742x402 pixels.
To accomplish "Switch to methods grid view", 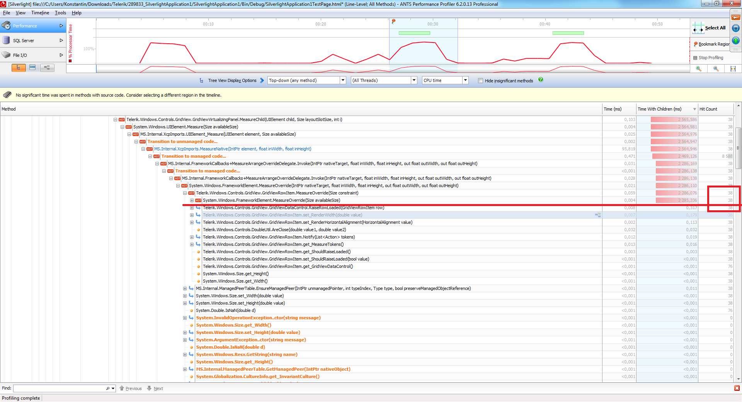I will coord(33,68).
